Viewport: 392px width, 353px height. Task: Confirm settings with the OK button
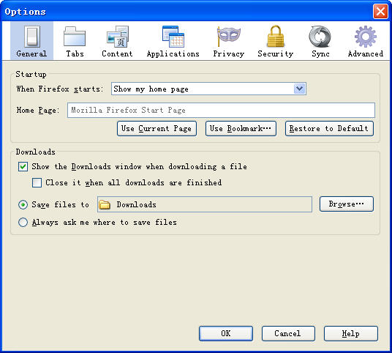coord(226,333)
